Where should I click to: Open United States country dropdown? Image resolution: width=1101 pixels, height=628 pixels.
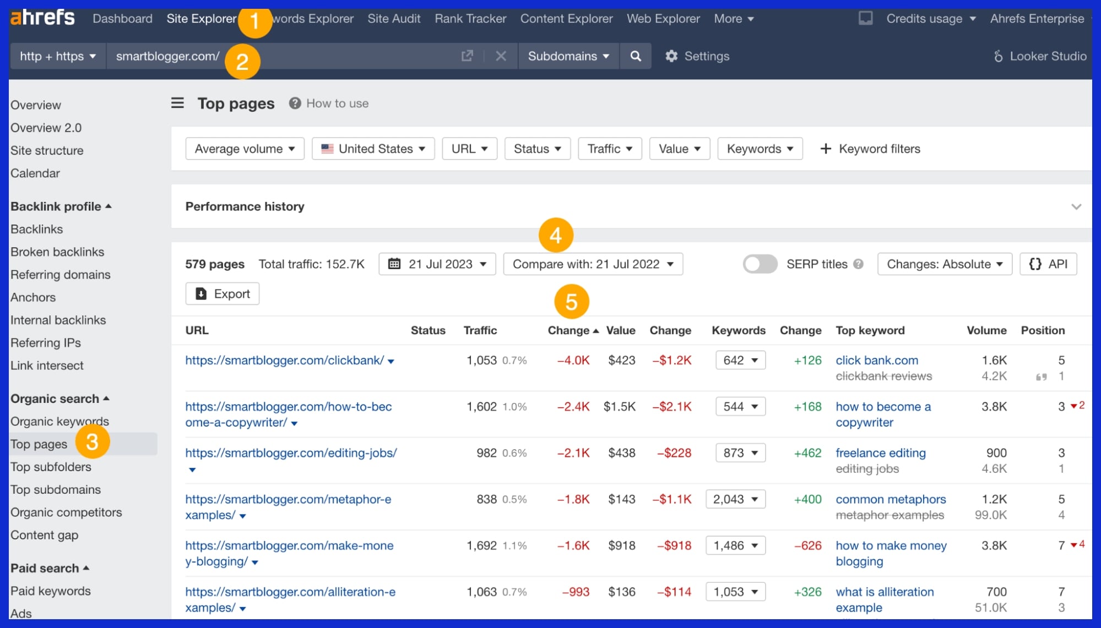(x=373, y=149)
